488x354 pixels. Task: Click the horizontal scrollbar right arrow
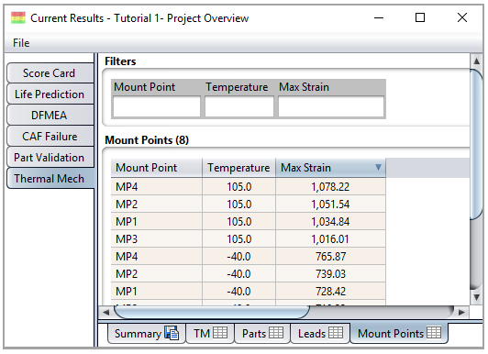click(x=461, y=312)
